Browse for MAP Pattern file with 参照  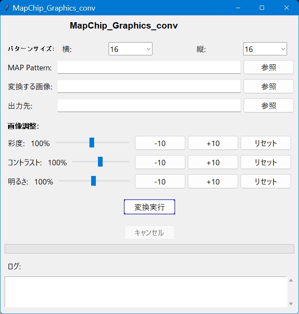click(x=269, y=67)
